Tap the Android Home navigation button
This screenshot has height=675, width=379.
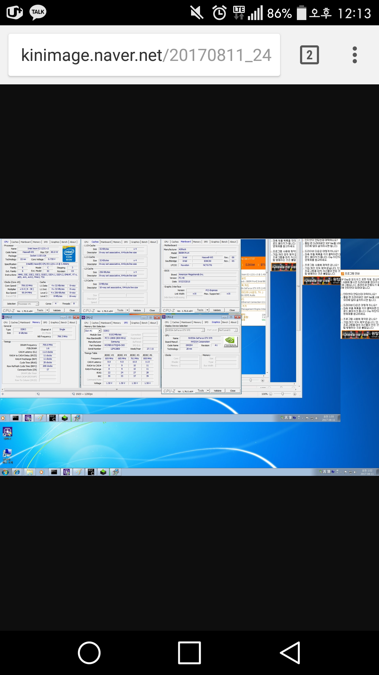(x=89, y=653)
